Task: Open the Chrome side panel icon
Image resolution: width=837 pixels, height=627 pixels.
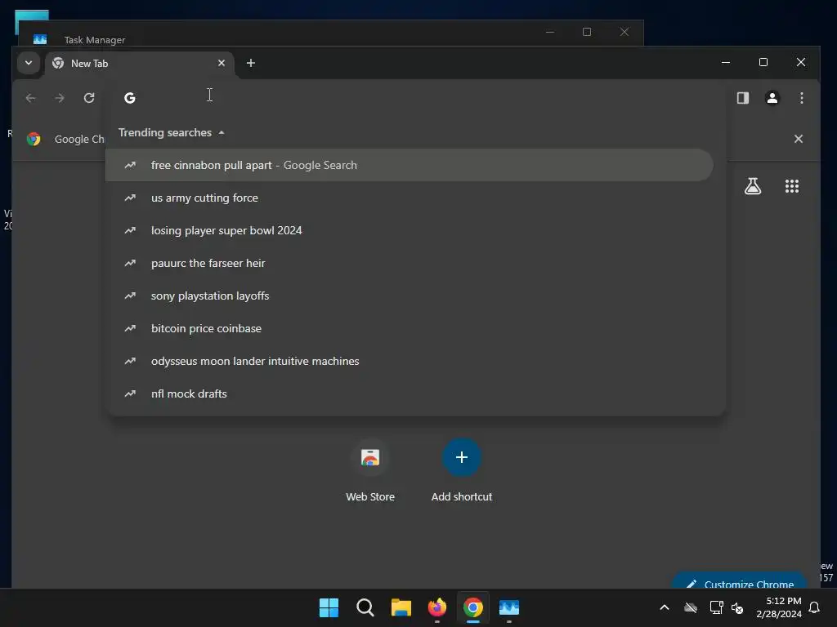Action: (x=742, y=98)
